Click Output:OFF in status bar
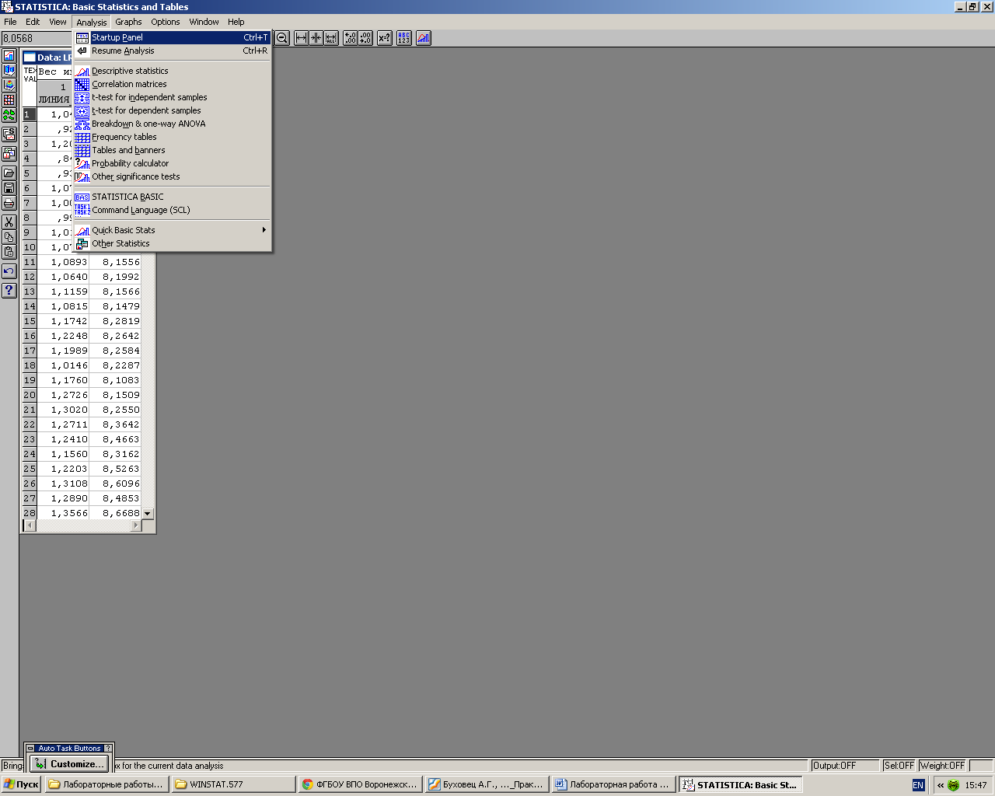The width and height of the screenshot is (995, 796). tap(845, 766)
